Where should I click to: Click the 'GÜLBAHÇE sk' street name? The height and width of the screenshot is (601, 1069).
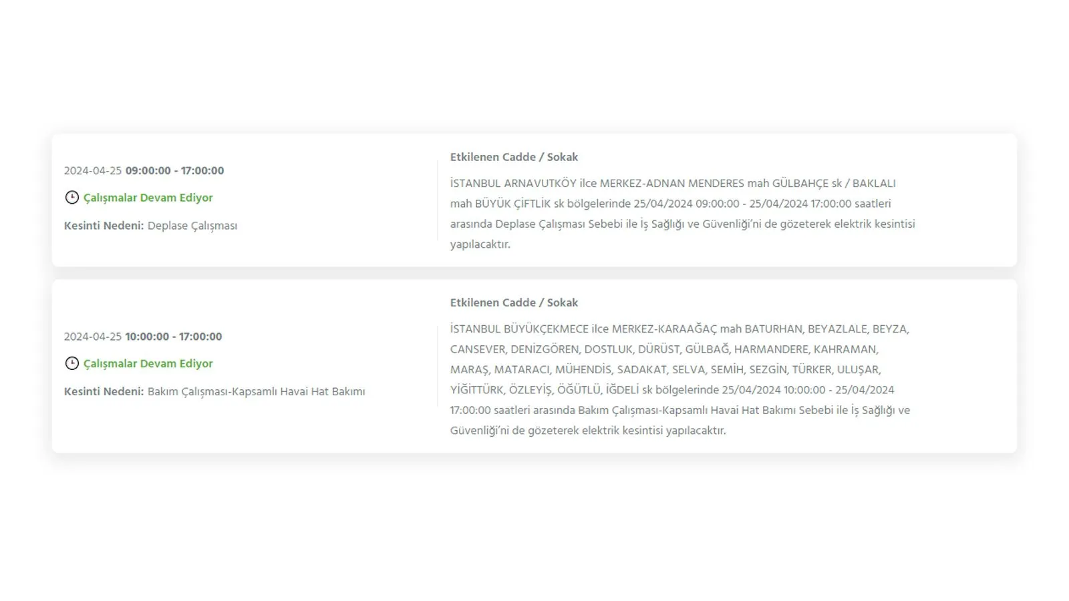coord(807,183)
